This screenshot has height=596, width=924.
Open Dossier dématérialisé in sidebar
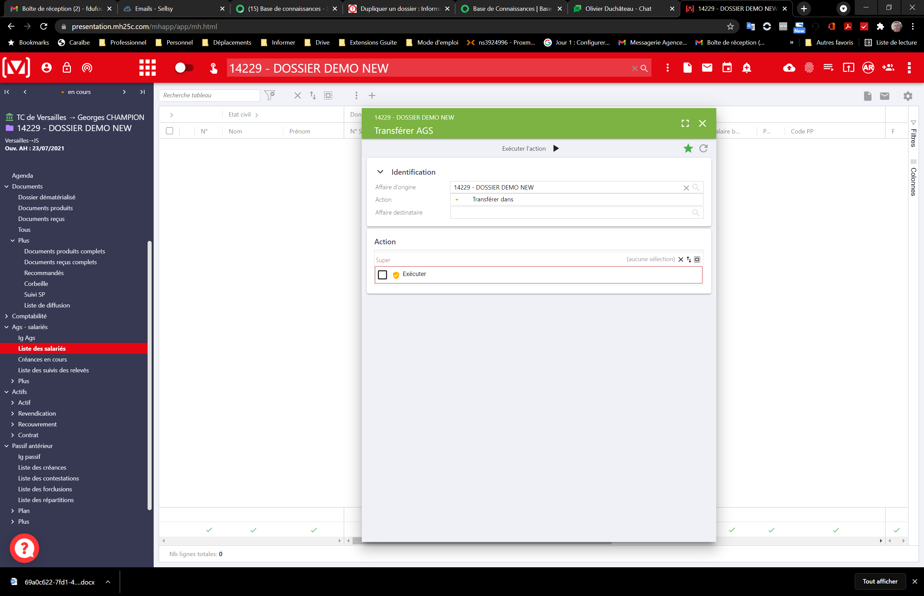(x=47, y=197)
